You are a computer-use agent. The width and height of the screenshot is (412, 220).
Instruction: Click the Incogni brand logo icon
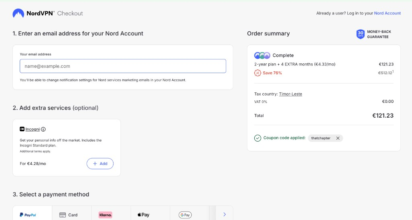coord(22,129)
